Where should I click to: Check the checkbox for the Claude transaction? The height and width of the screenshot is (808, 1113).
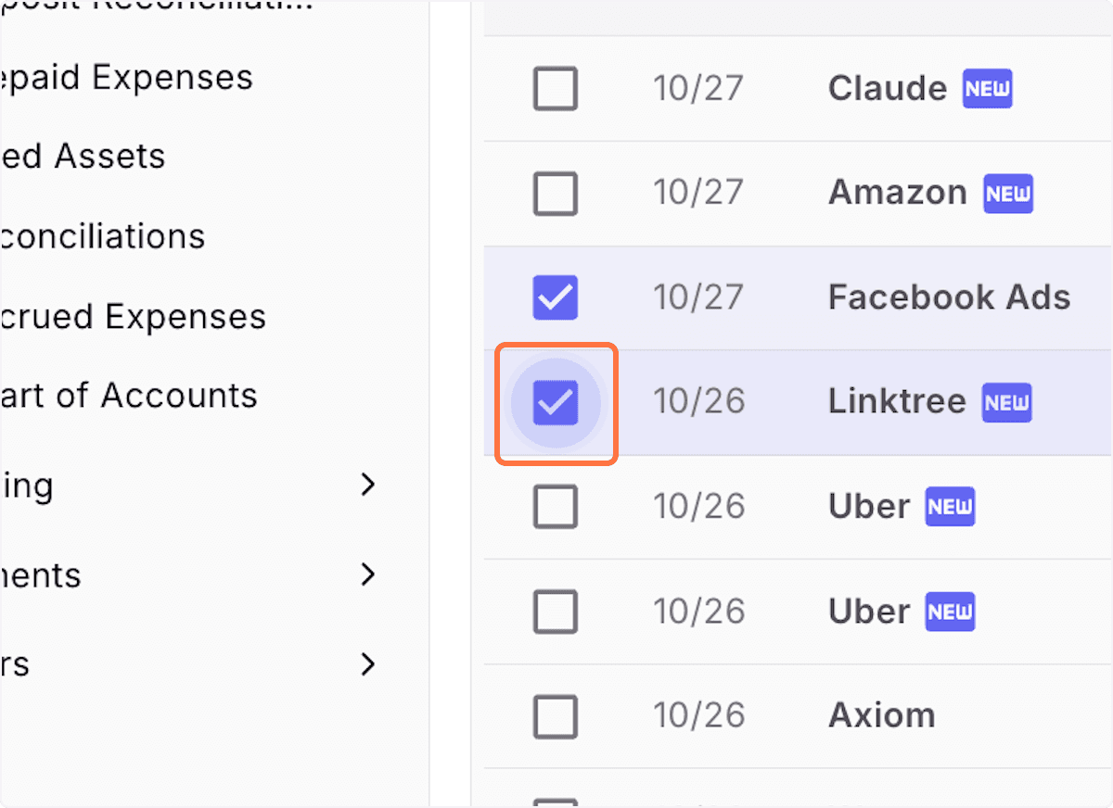[x=555, y=88]
